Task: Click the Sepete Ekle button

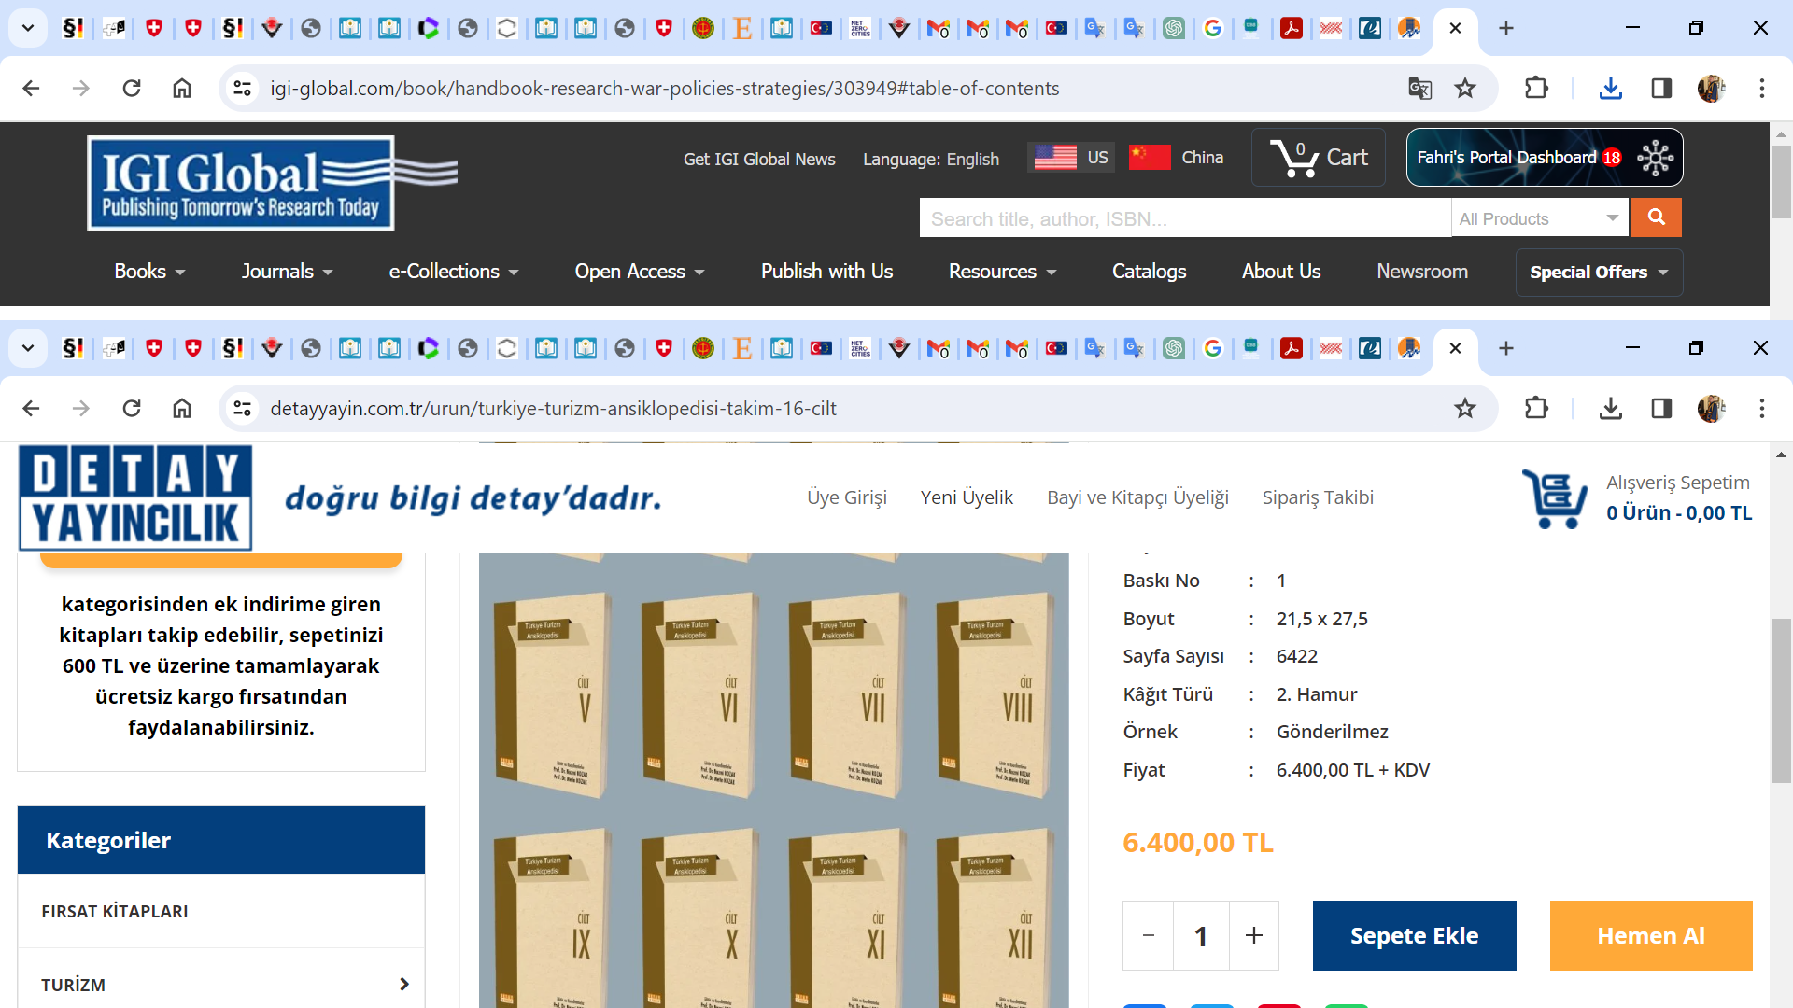Action: click(1414, 935)
